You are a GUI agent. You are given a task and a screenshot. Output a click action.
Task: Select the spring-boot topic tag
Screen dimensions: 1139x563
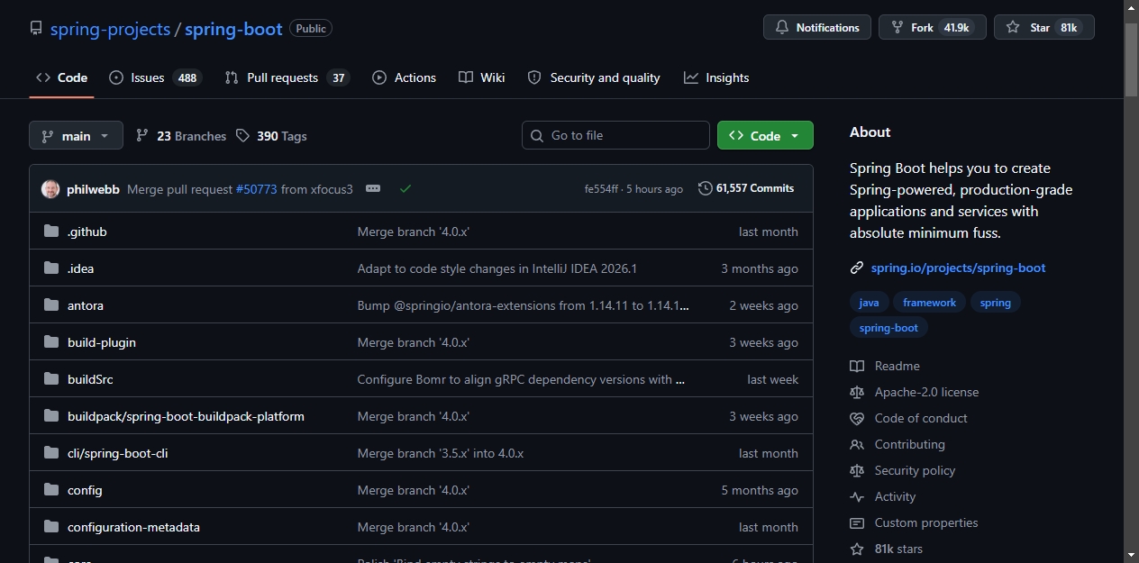tap(888, 328)
